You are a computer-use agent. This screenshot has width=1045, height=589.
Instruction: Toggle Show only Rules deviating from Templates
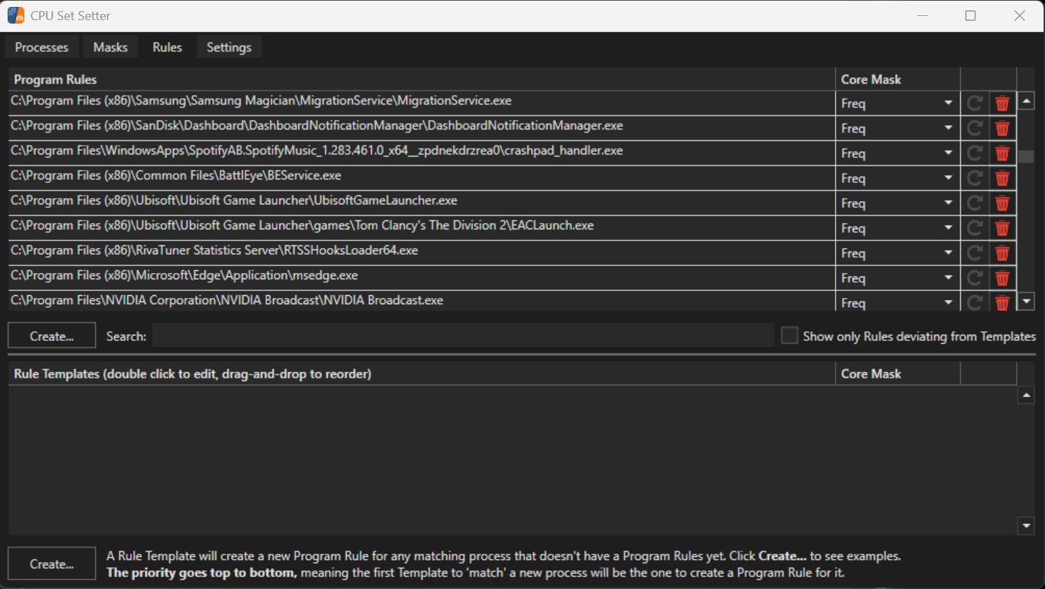pos(789,336)
